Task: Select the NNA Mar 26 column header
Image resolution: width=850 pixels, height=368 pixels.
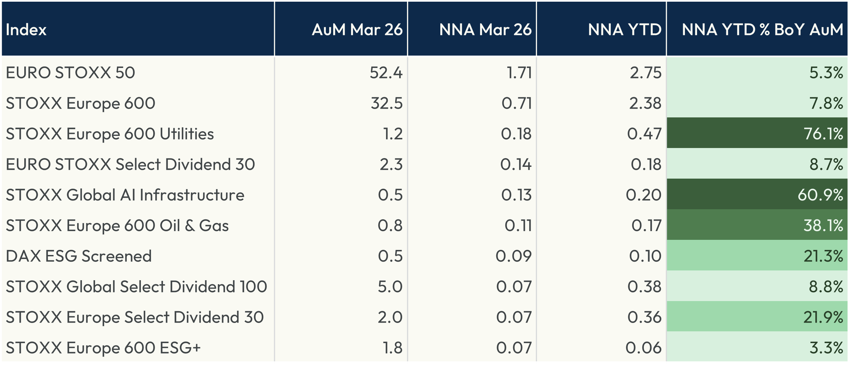Action: (x=485, y=30)
